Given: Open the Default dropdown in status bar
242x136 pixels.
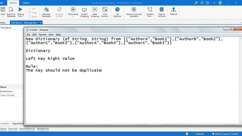Looking at the screenshot, I should (199, 134).
